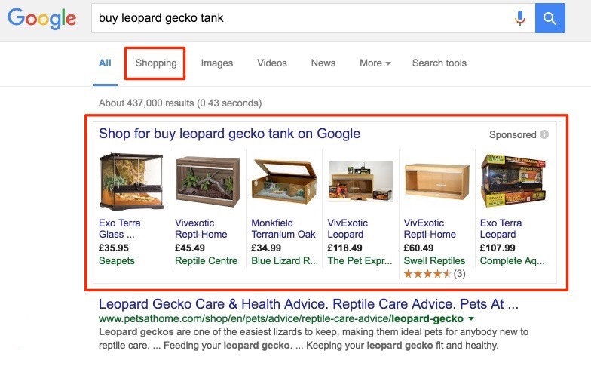The height and width of the screenshot is (366, 591).
Task: Switch to the Shopping tab
Action: pyautogui.click(x=156, y=63)
